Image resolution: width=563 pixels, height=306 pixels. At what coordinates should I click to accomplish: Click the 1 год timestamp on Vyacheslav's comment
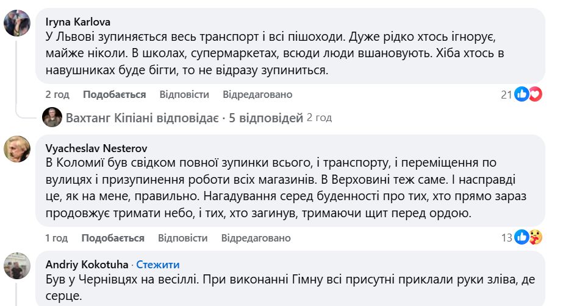[56, 238]
